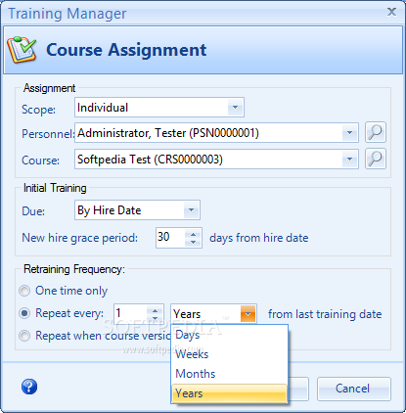The image size is (406, 413).
Task: Expand the Scope dropdown
Action: point(235,108)
